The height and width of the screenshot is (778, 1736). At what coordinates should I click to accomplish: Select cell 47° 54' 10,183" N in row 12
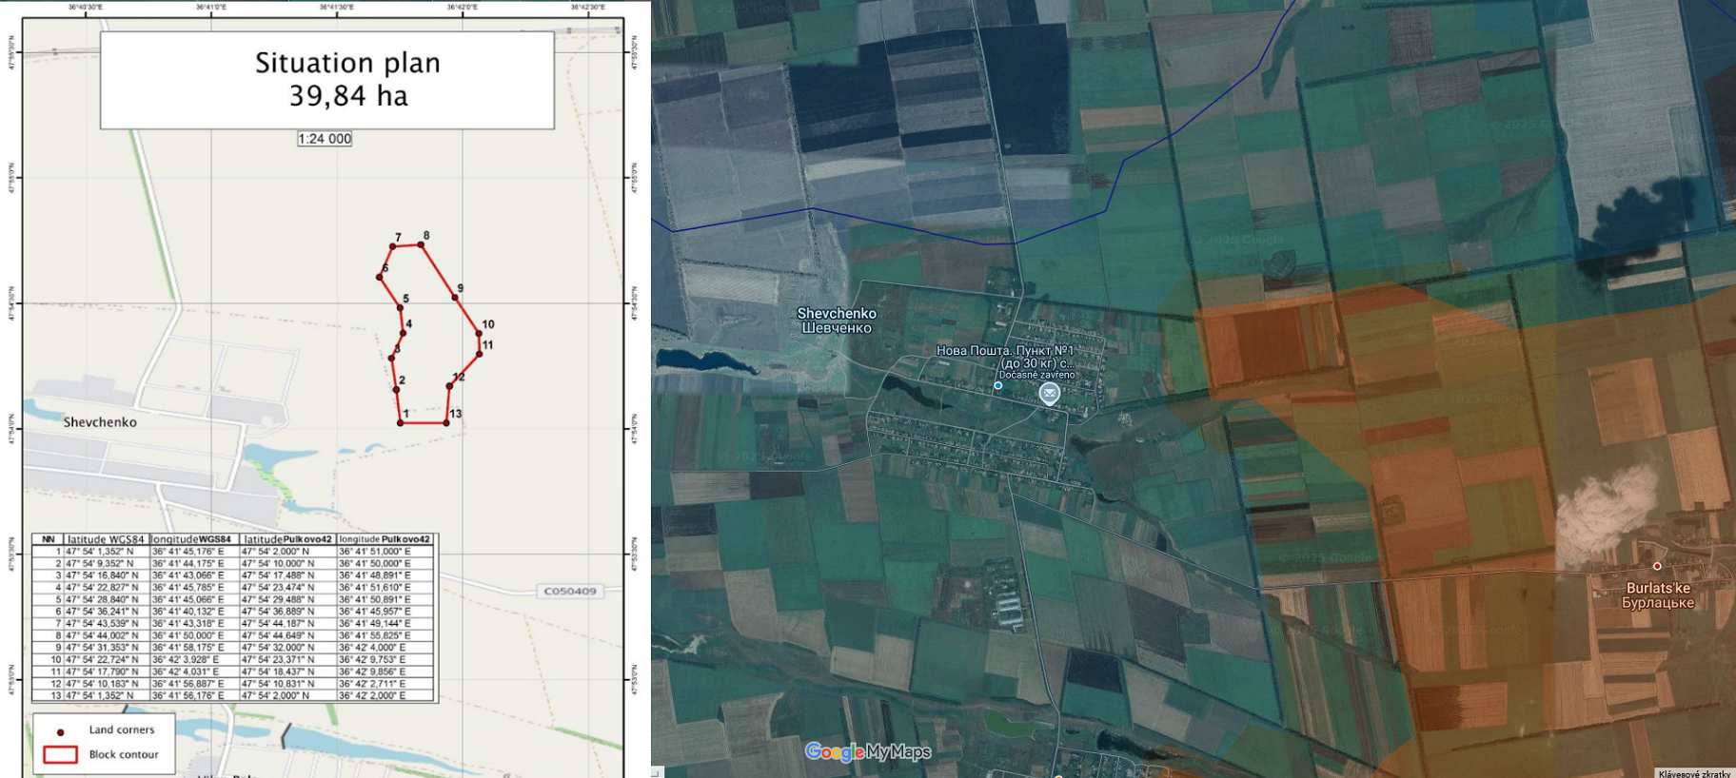107,684
